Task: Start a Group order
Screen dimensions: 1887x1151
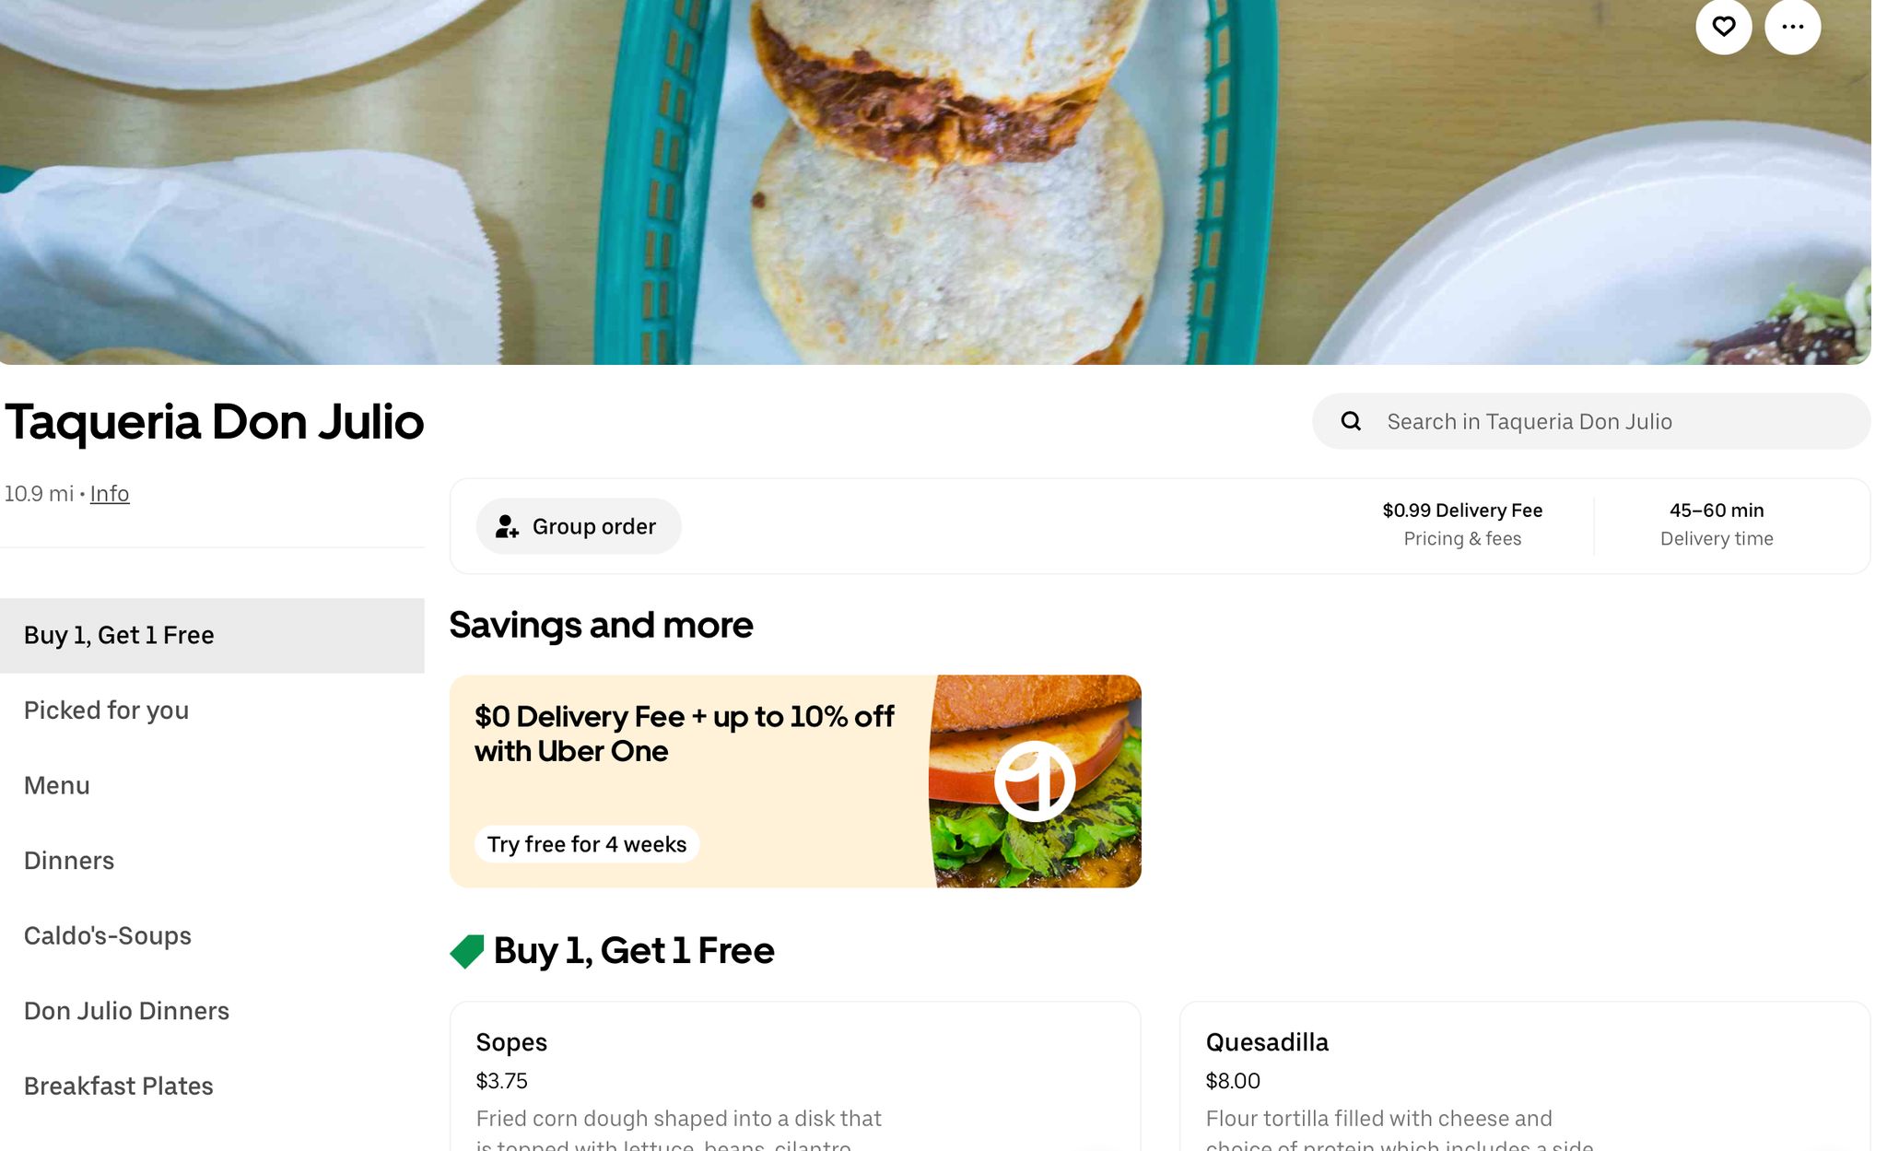Action: (579, 526)
